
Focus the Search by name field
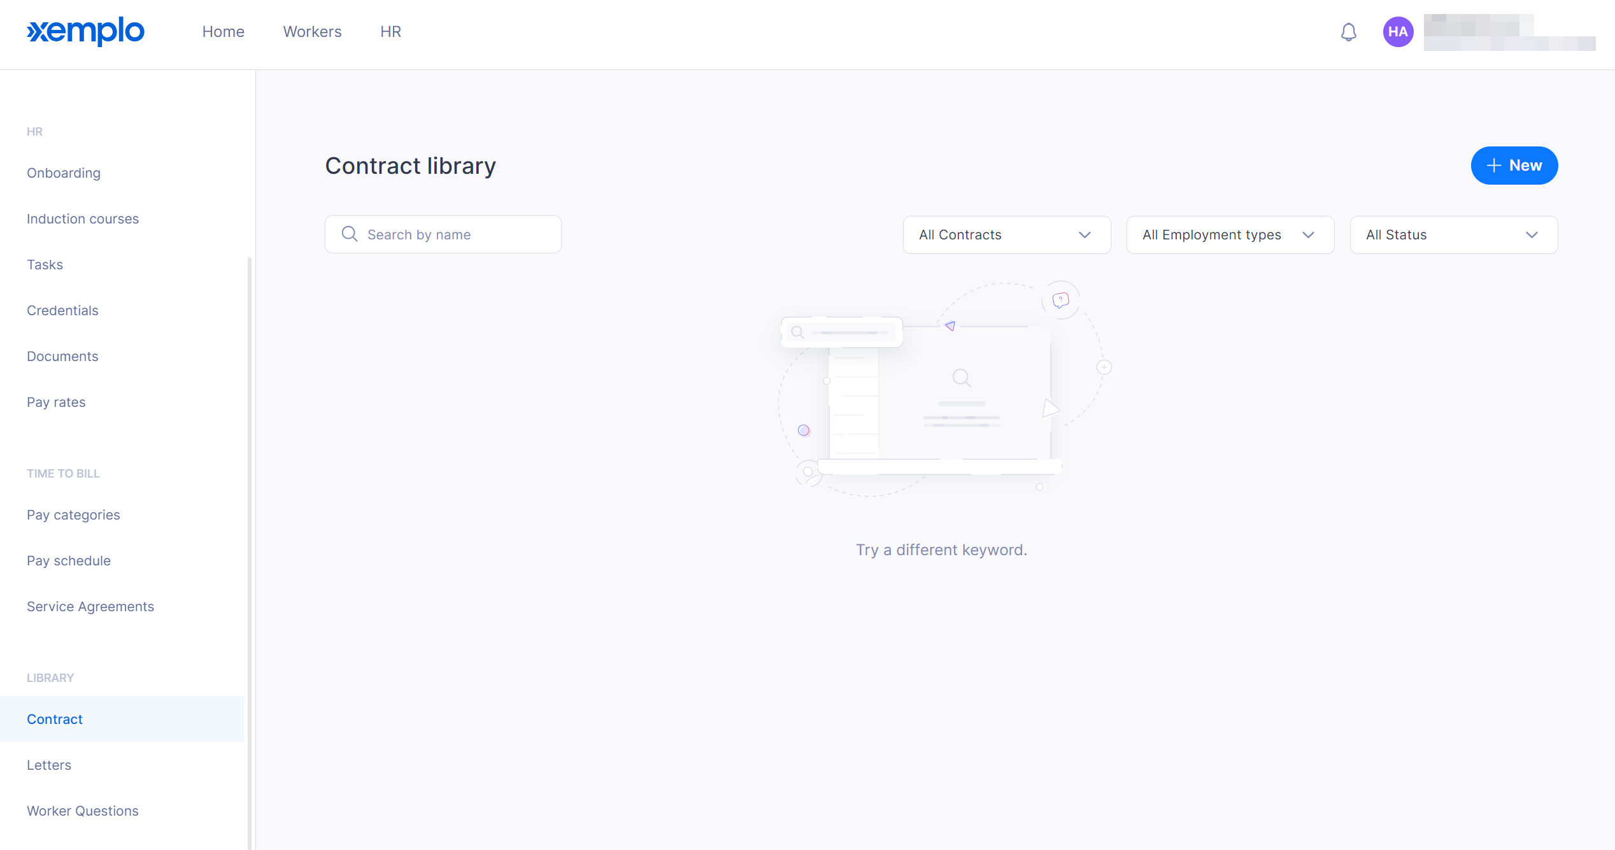[459, 235]
